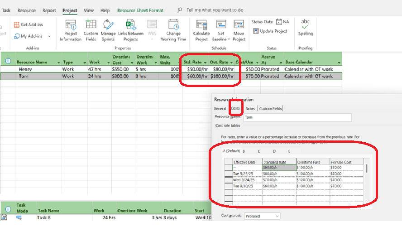Click the search magnifier icon
The width and height of the screenshot is (402, 227).
click(179, 10)
